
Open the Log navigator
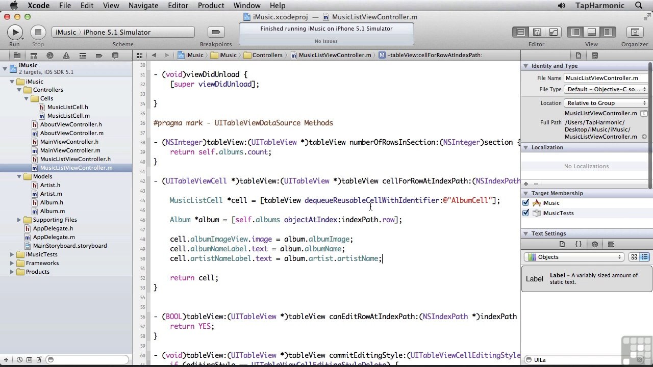coord(115,55)
